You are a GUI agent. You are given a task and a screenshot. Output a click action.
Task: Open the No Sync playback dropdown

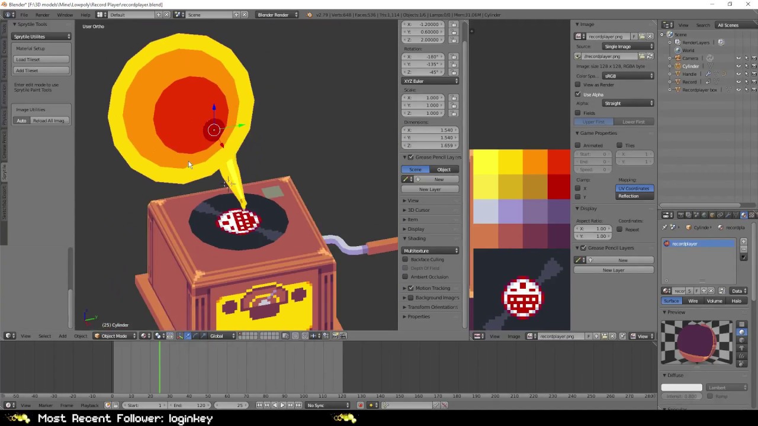click(x=329, y=405)
